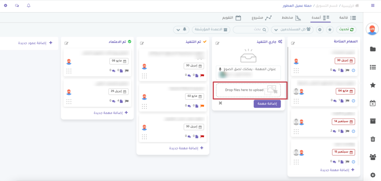Open the chat messages icon in header

(17, 5)
